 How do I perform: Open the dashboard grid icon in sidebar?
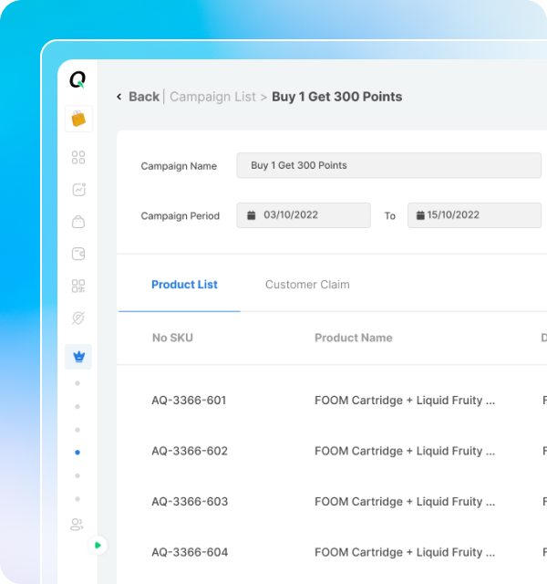pos(78,158)
